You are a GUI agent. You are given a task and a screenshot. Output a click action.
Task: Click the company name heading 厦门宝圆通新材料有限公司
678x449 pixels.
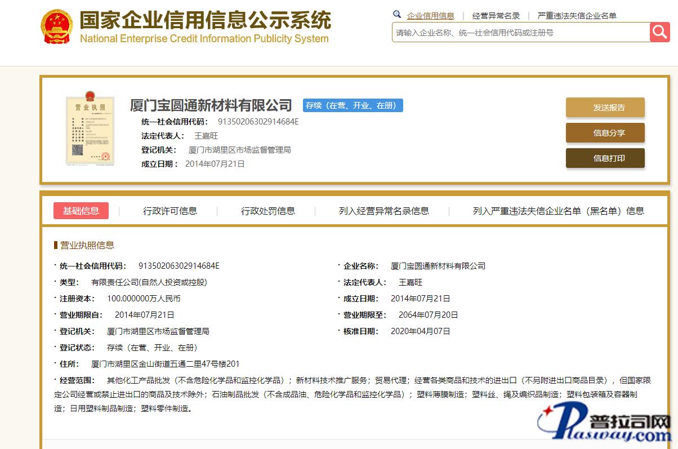[x=211, y=105]
